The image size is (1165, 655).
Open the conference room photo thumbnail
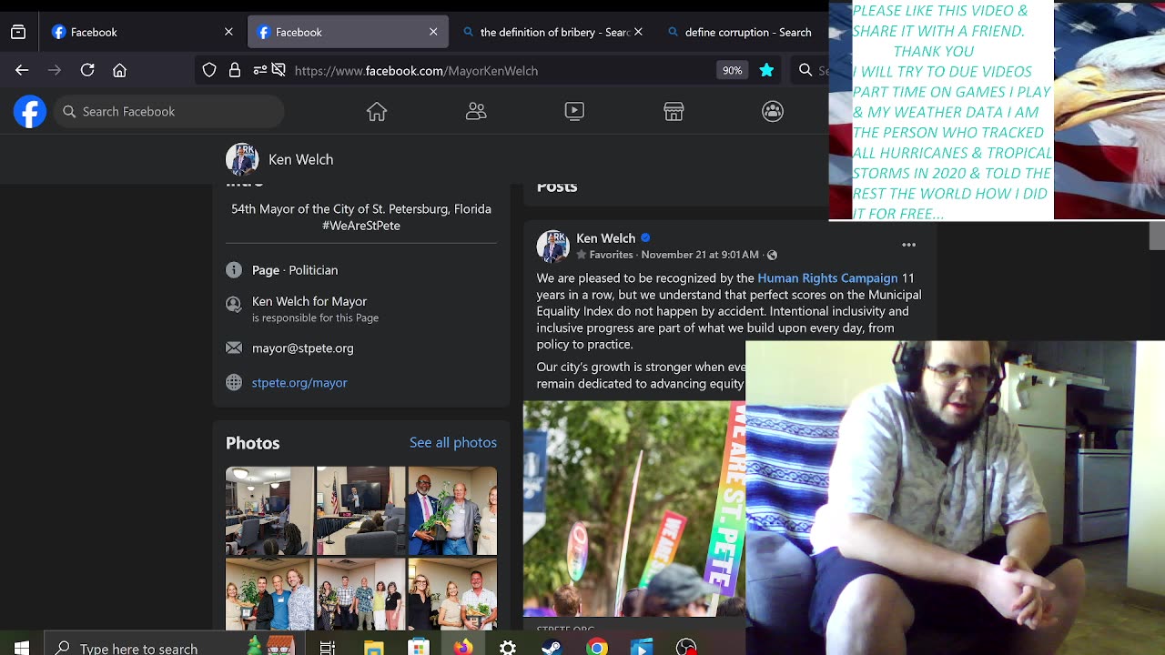tap(269, 510)
